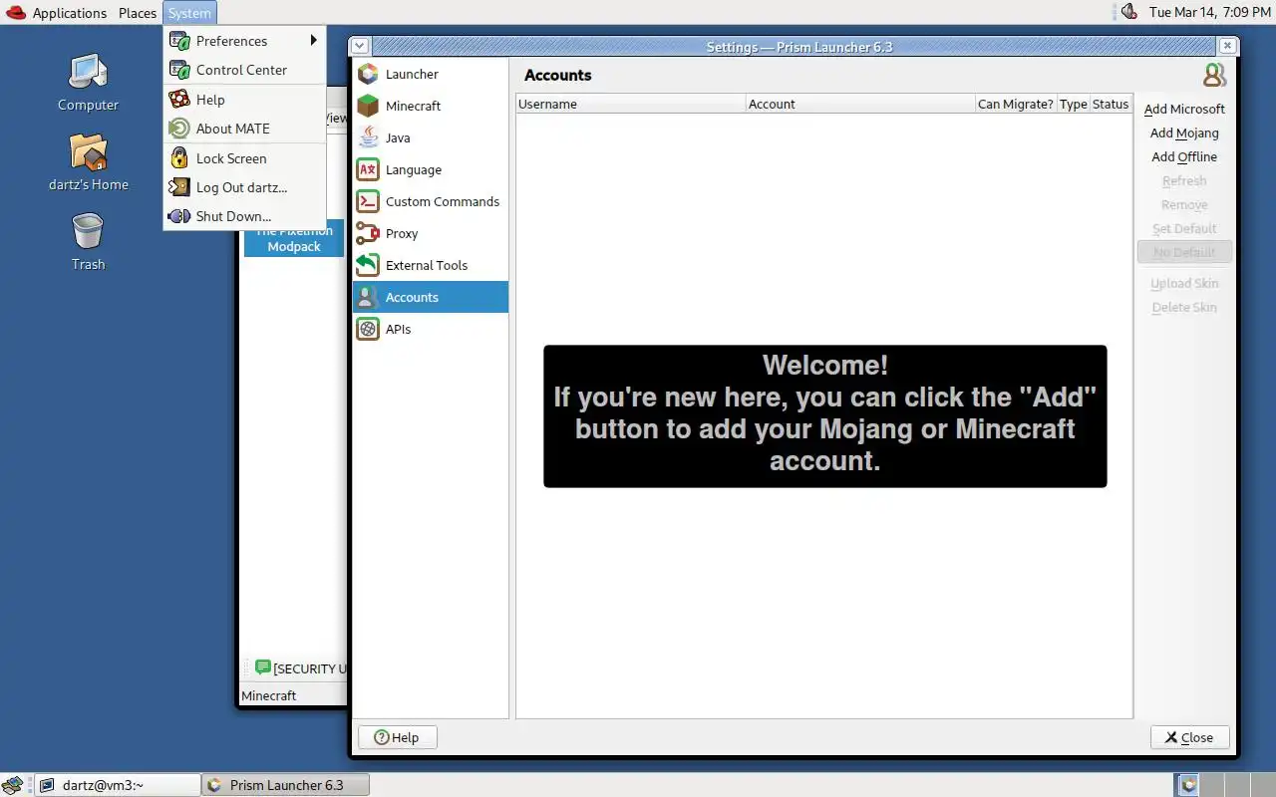Click Add Mojang button
The width and height of the screenshot is (1276, 797).
pos(1184,133)
